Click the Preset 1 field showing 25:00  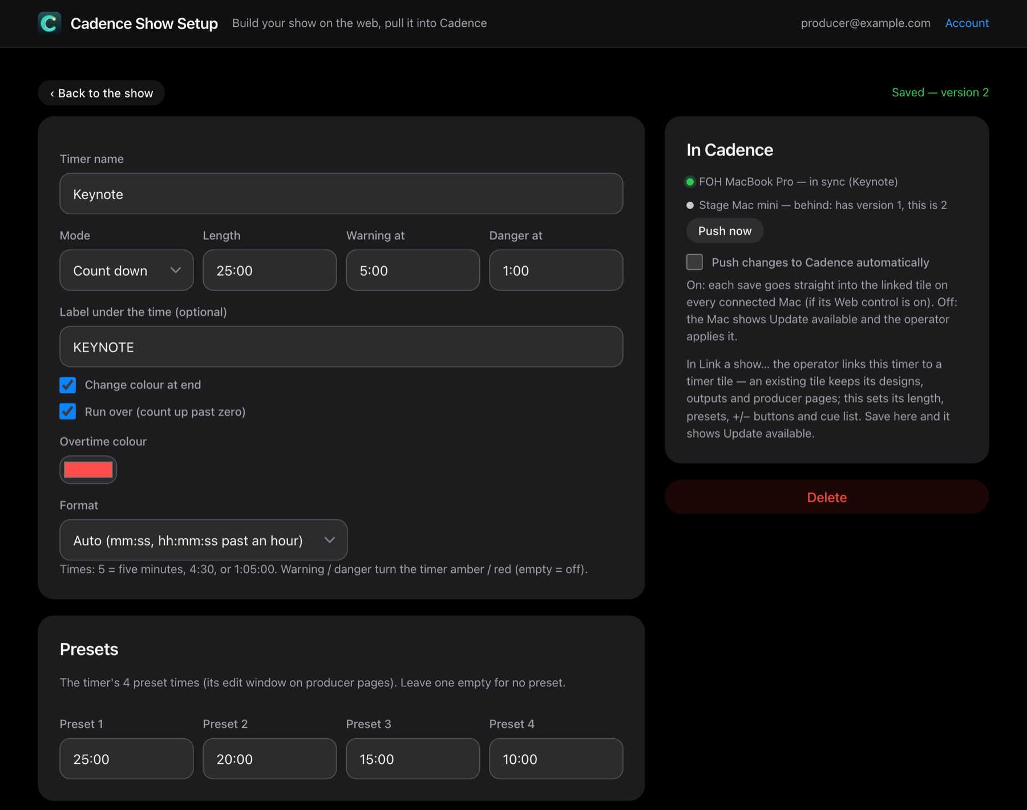[127, 759]
